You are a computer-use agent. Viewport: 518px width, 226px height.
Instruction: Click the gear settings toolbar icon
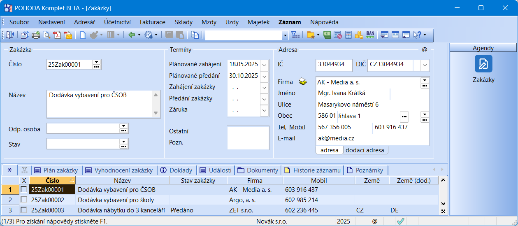tap(148, 35)
